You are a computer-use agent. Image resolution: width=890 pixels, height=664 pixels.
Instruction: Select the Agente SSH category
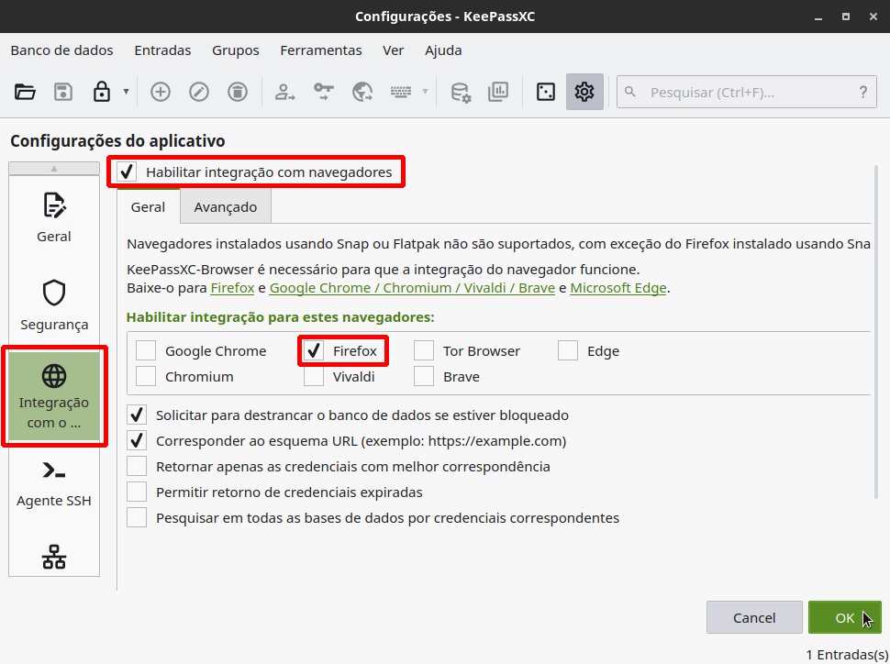54,484
